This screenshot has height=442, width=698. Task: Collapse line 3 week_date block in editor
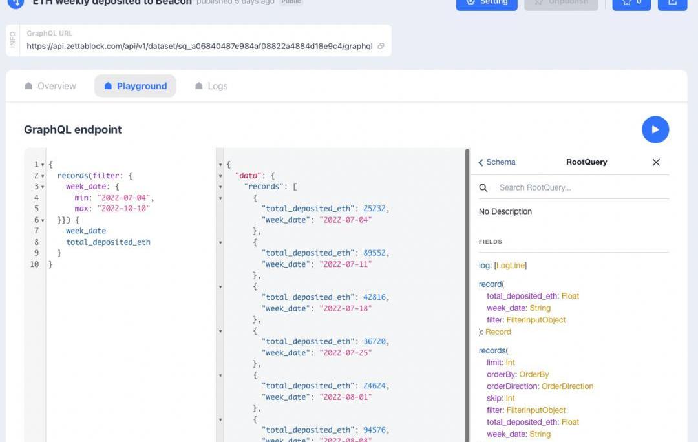tap(43, 187)
